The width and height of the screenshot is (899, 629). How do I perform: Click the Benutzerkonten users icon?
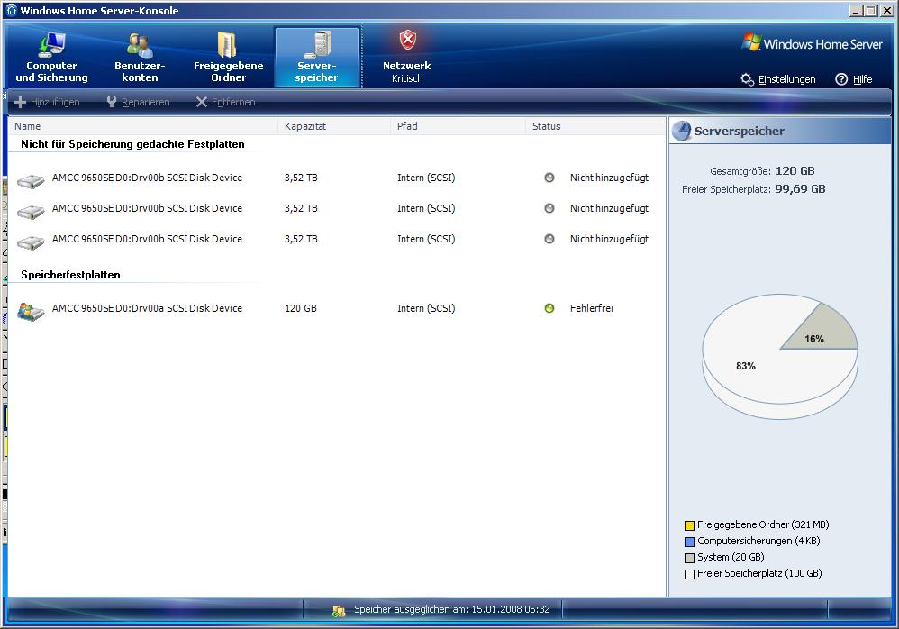coord(140,45)
